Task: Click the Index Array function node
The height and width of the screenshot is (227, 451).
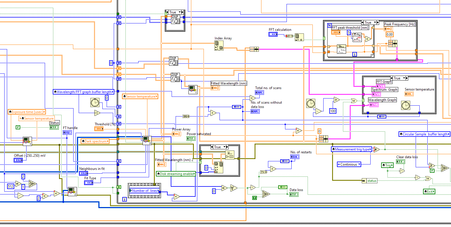Action: click(219, 46)
